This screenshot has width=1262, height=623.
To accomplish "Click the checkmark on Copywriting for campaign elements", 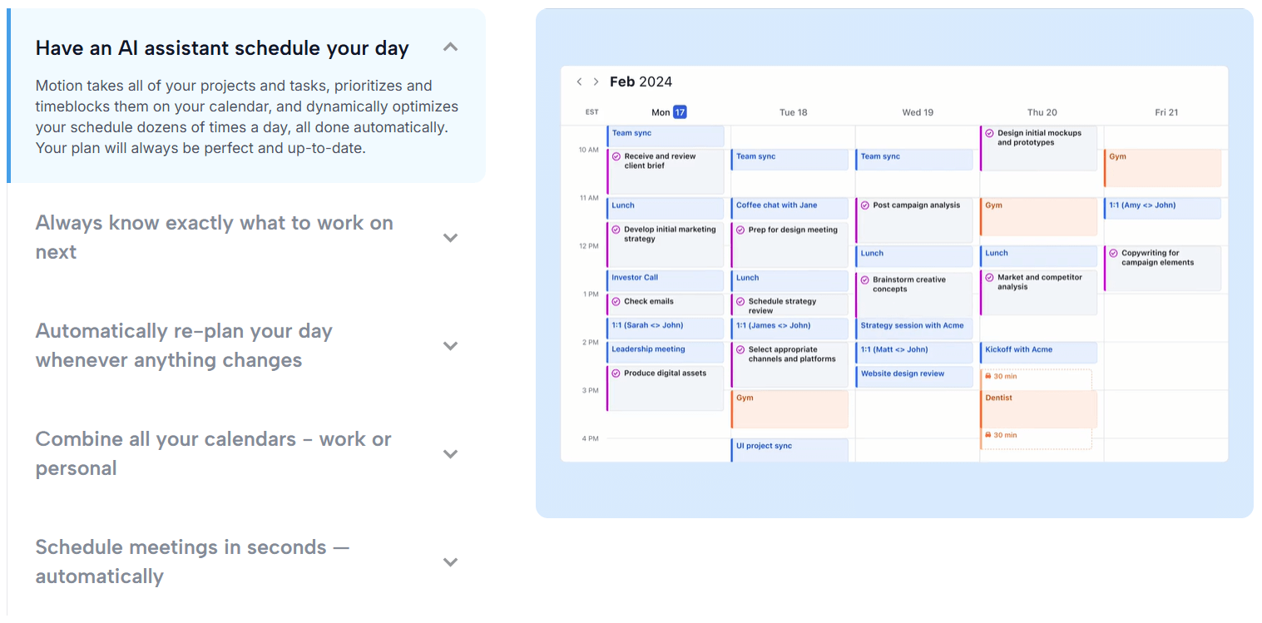I will (x=1112, y=254).
